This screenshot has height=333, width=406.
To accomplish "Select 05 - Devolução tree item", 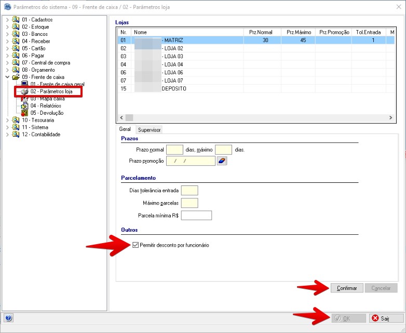I will [47, 113].
